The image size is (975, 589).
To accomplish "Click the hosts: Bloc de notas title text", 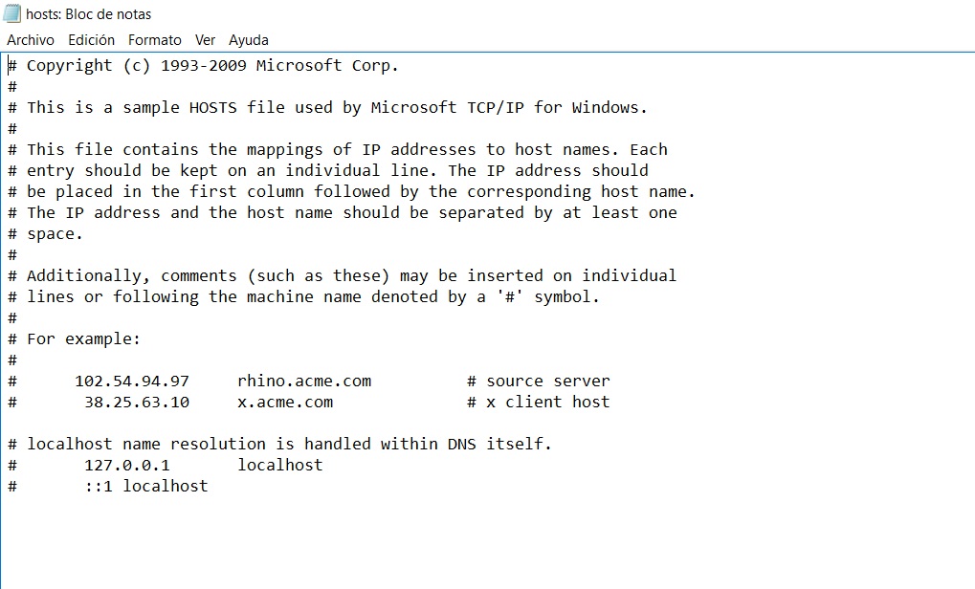I will pos(88,13).
